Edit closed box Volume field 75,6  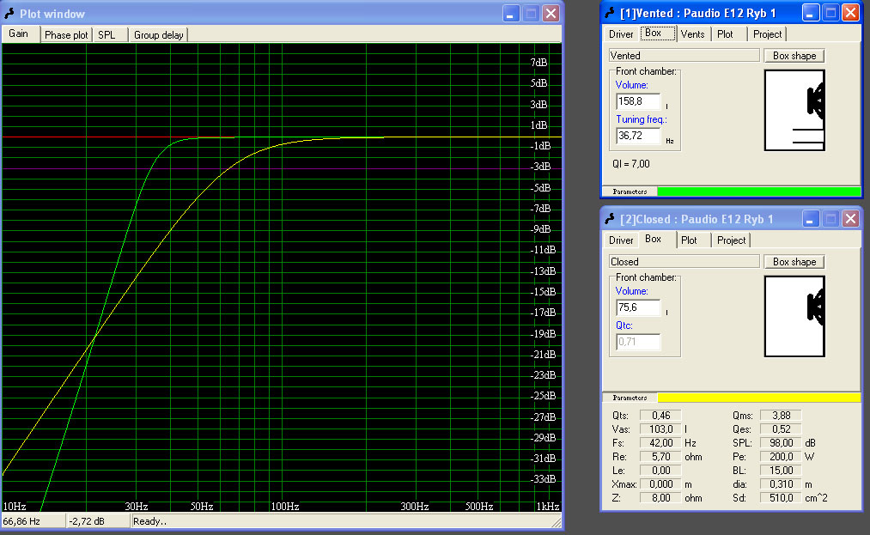tap(638, 307)
